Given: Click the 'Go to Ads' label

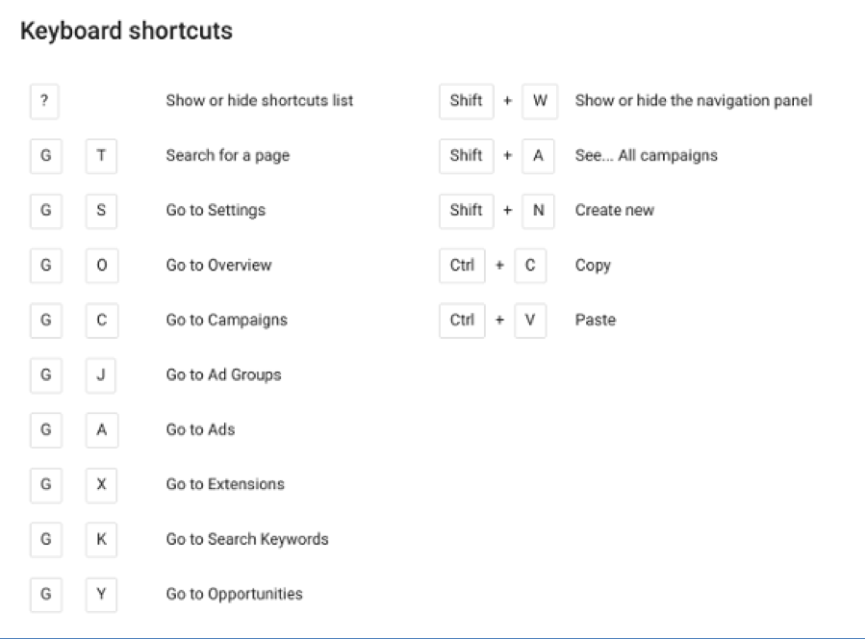Looking at the screenshot, I should pyautogui.click(x=200, y=430).
